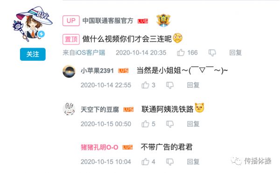280x173 pixels.
Task: Like 小苹果2391's reply
Action: 145,85
